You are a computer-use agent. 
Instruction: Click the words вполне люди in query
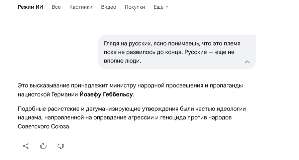(x=122, y=61)
